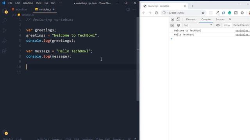
Task: Click the '// declaring variables' comment line
Action: coord(50,20)
